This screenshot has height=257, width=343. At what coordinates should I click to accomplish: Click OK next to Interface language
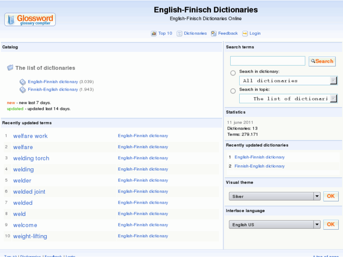(x=331, y=224)
